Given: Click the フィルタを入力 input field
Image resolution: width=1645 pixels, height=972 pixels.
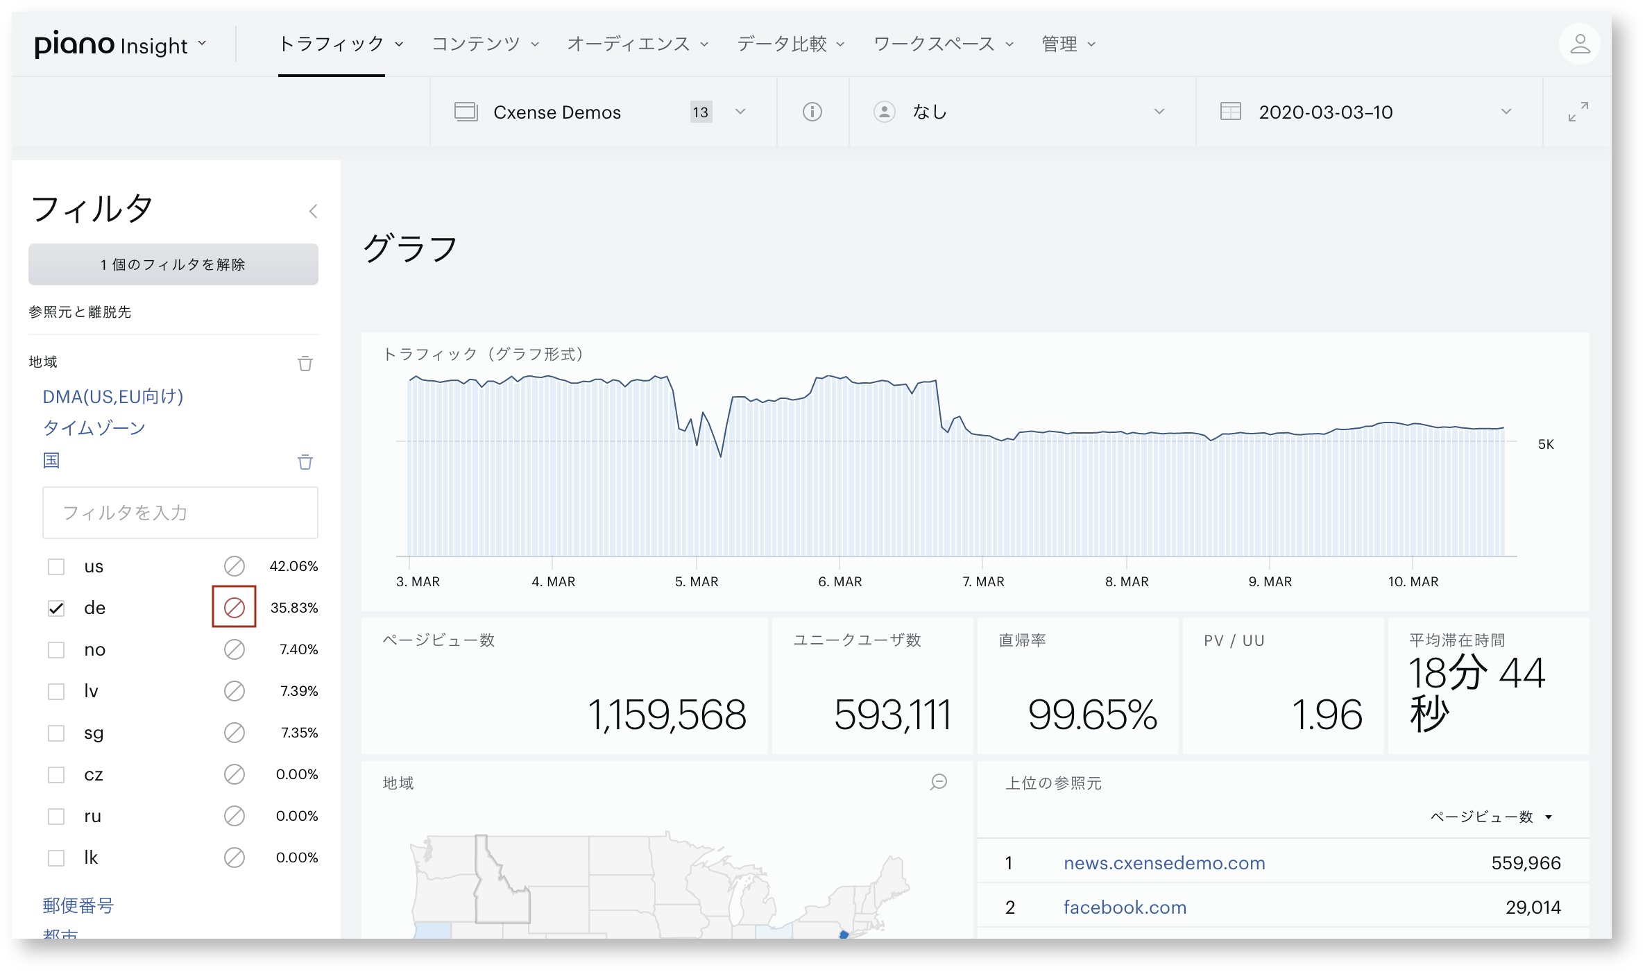Looking at the screenshot, I should 180,513.
